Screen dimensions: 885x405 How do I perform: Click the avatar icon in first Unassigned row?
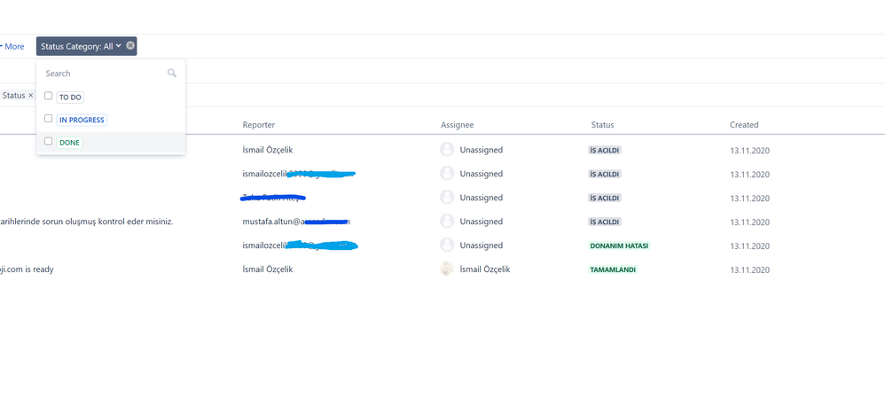[447, 150]
